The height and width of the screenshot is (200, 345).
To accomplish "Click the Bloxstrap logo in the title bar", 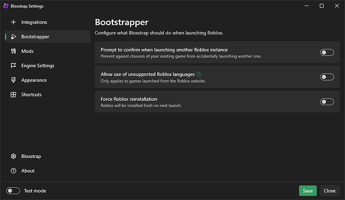I will (x=5, y=6).
